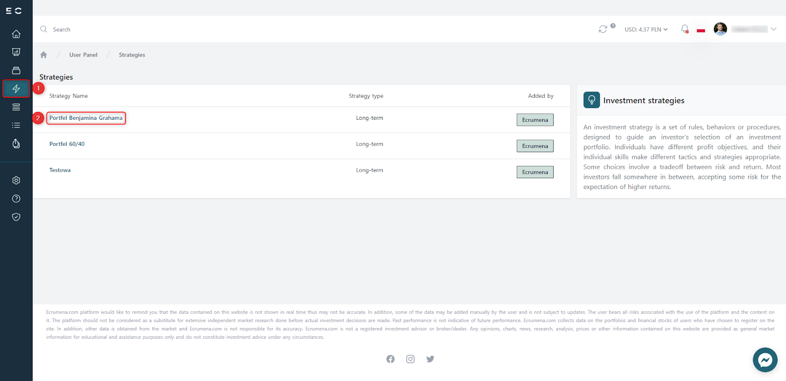Click the home breadcrumb icon

point(44,55)
